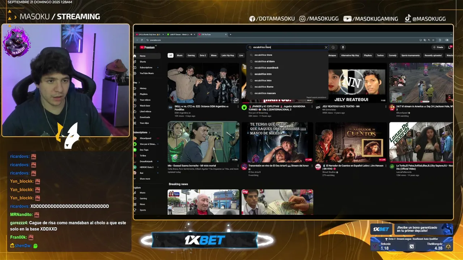The width and height of the screenshot is (463, 260).
Task: Select the Alternative Hip Hop chip
Action: (350, 56)
